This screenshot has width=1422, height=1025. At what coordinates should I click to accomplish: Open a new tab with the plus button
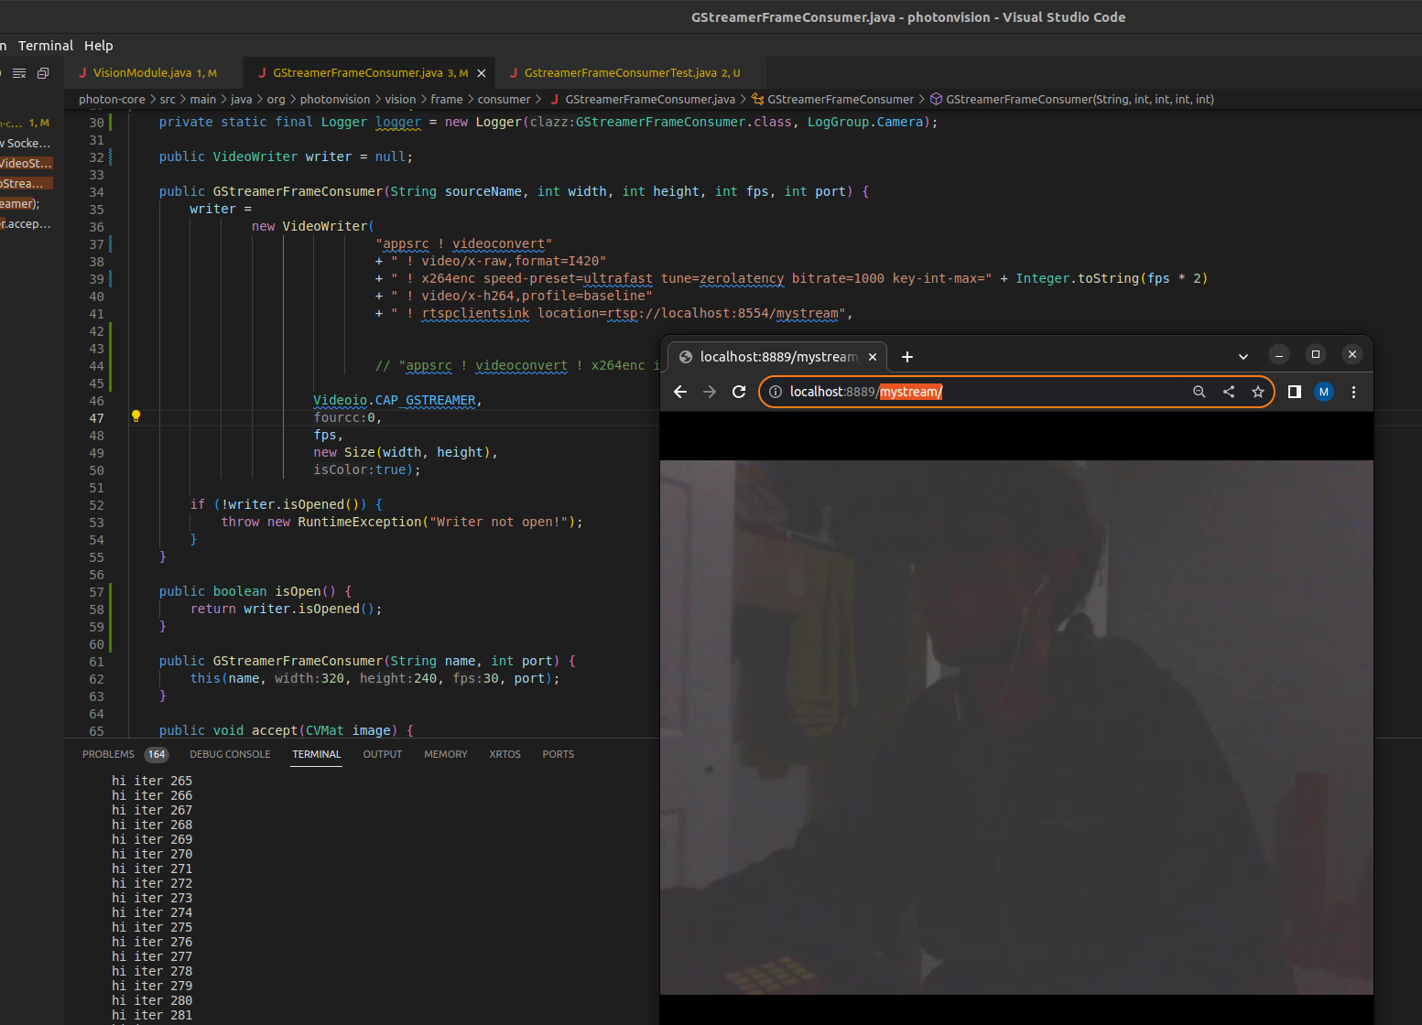906,357
